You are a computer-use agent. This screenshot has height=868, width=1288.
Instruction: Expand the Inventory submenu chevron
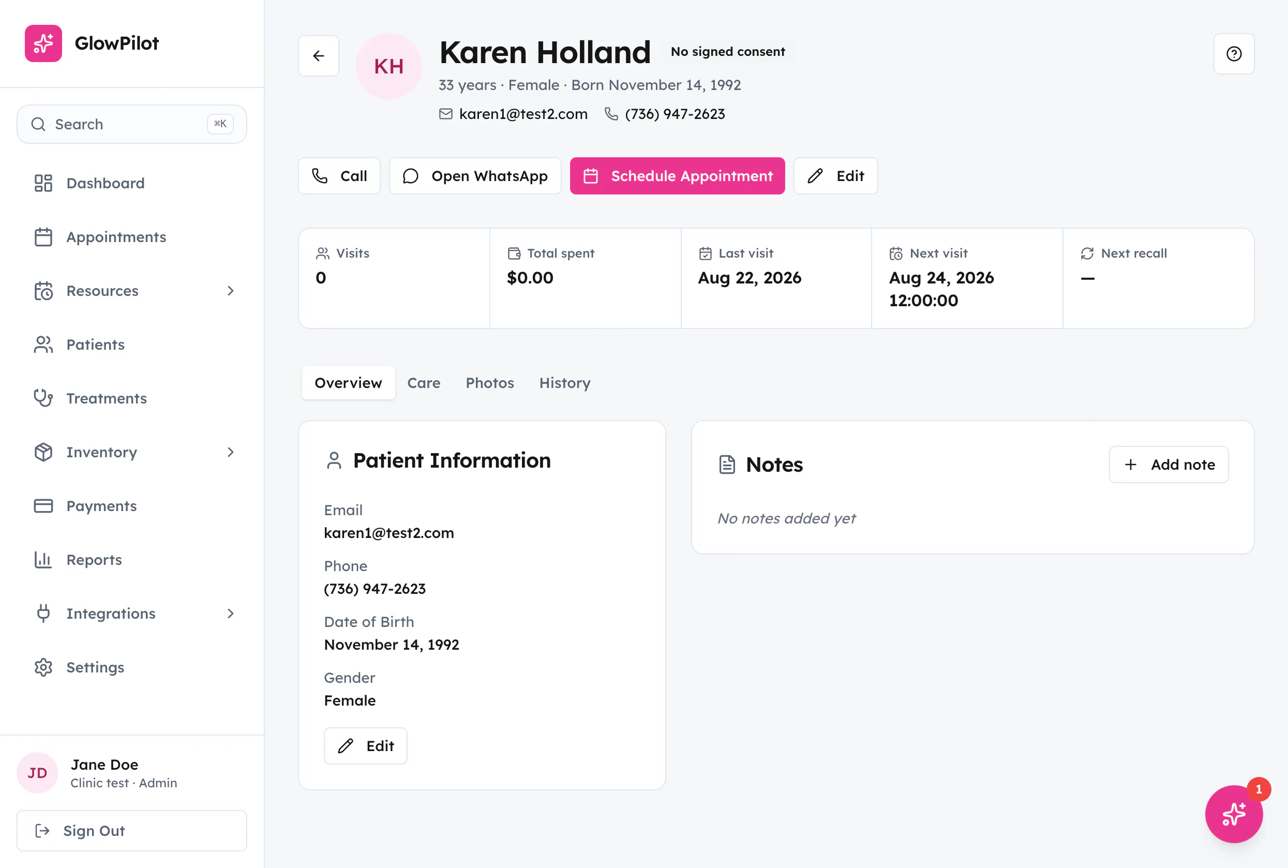(x=231, y=452)
